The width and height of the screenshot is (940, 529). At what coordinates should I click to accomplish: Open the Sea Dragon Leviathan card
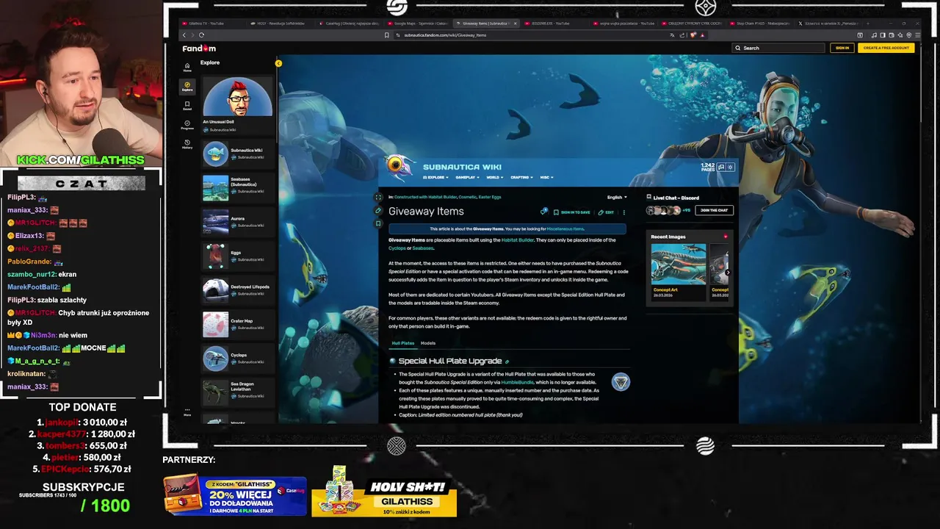238,392
